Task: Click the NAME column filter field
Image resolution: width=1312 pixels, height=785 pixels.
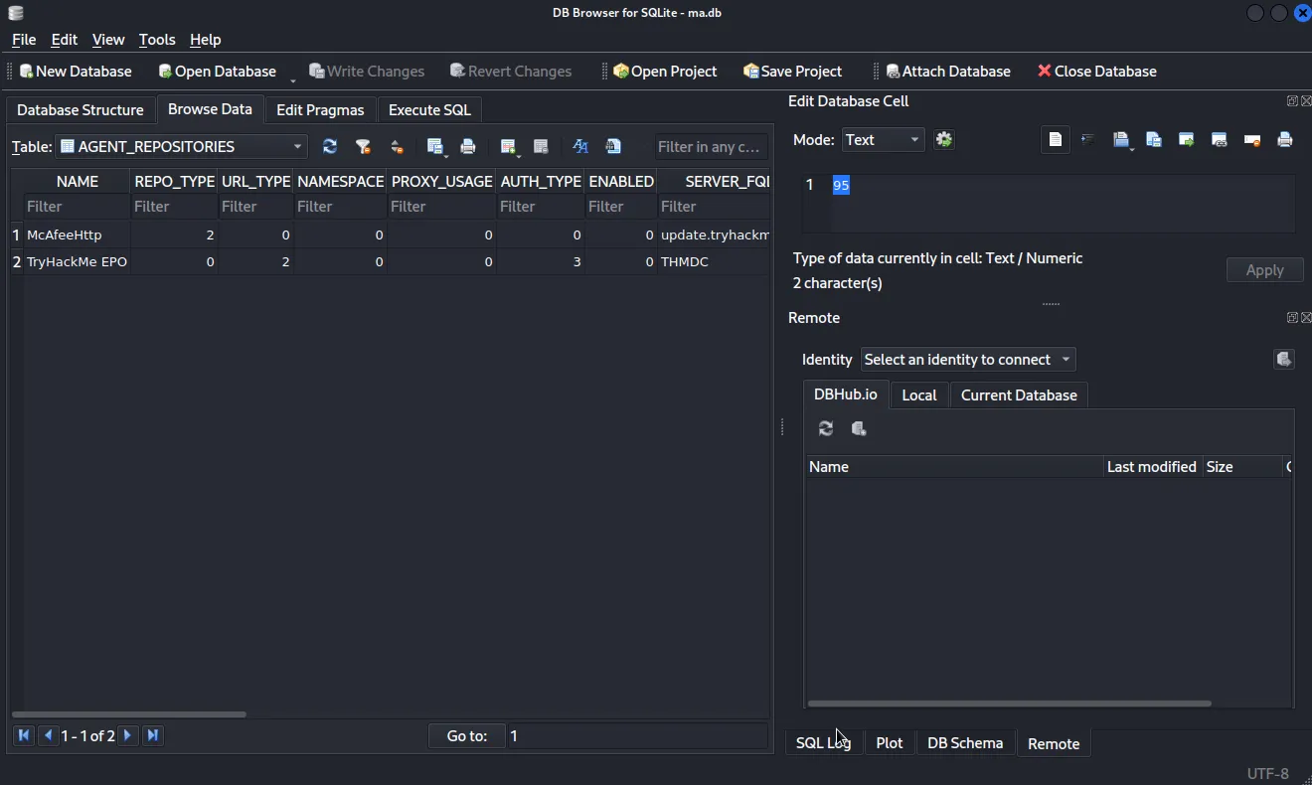Action: pos(77,207)
